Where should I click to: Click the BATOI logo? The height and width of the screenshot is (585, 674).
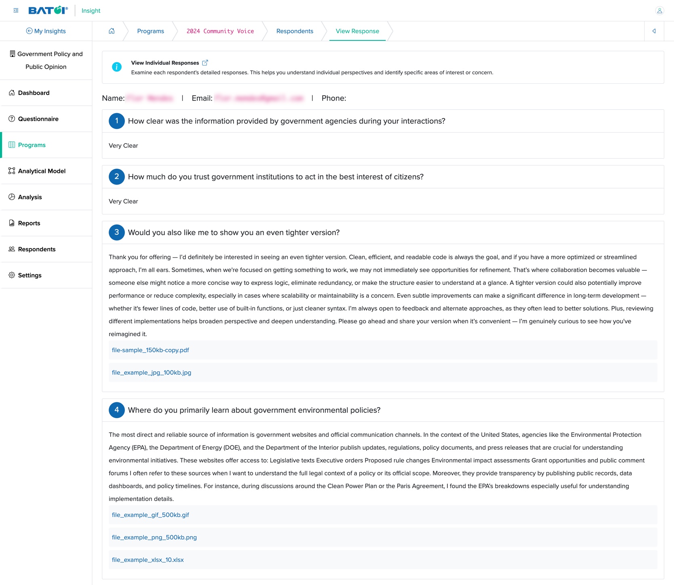(x=48, y=10)
